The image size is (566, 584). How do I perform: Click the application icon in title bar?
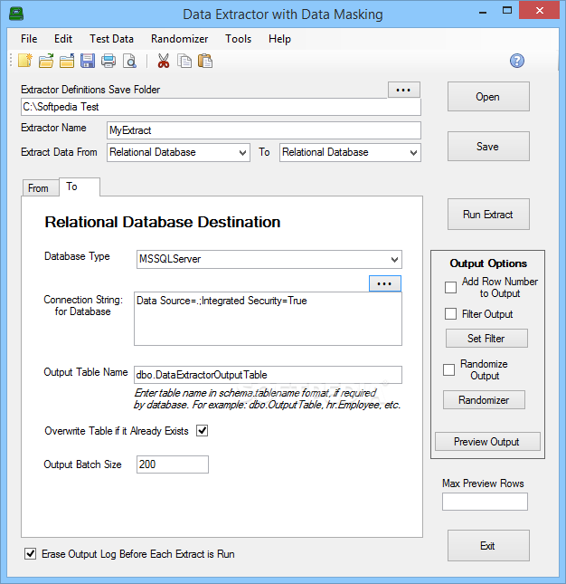click(x=16, y=14)
